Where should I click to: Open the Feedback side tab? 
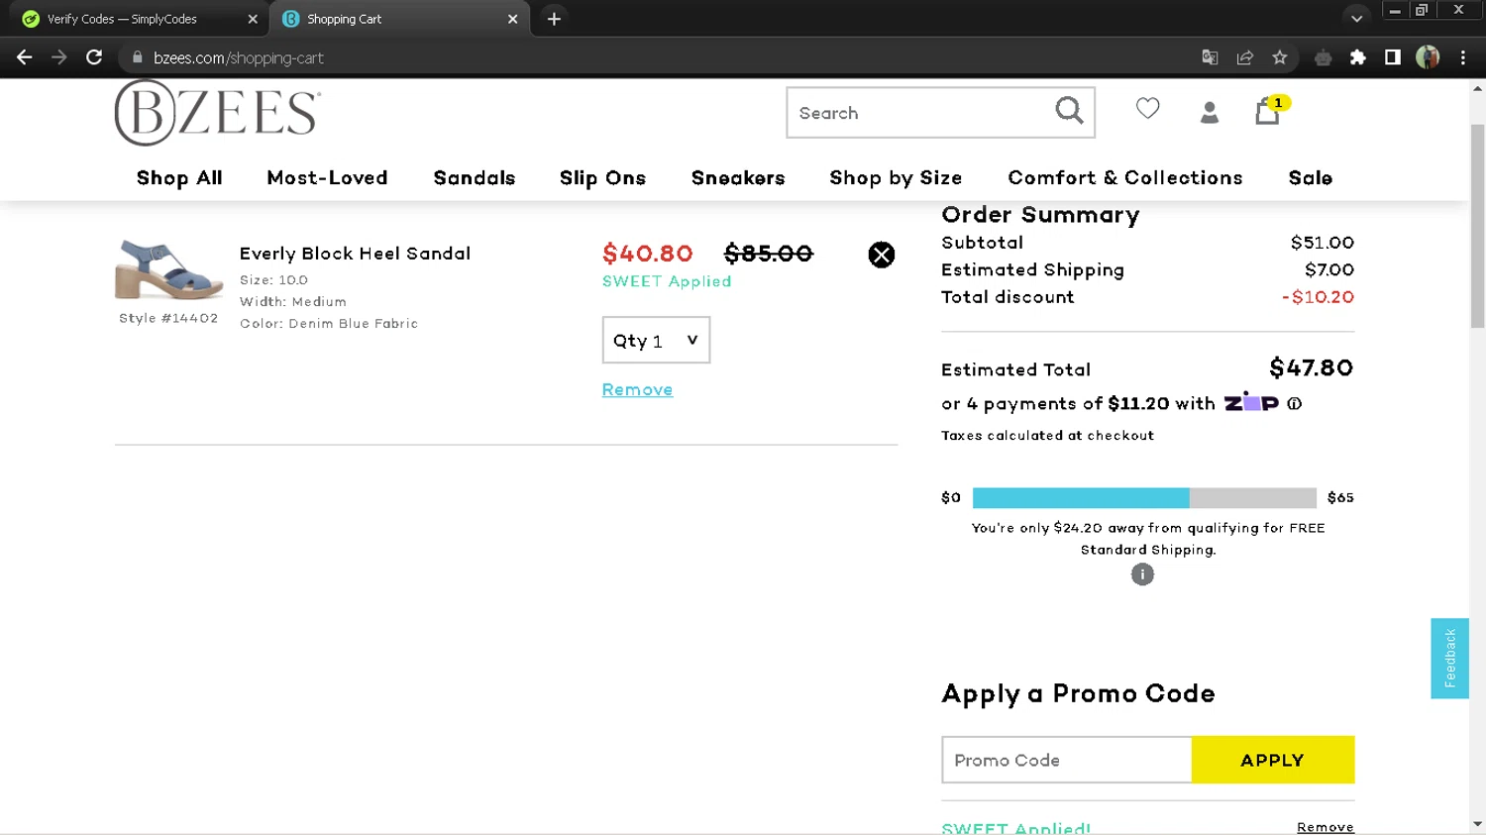point(1449,659)
